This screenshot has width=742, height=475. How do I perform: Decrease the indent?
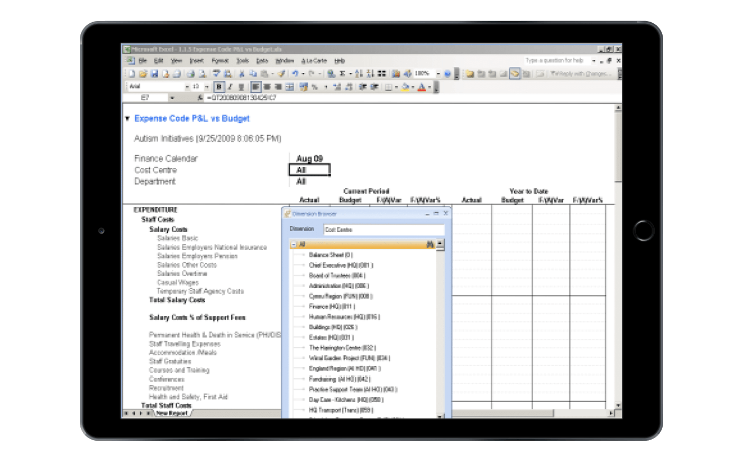362,87
